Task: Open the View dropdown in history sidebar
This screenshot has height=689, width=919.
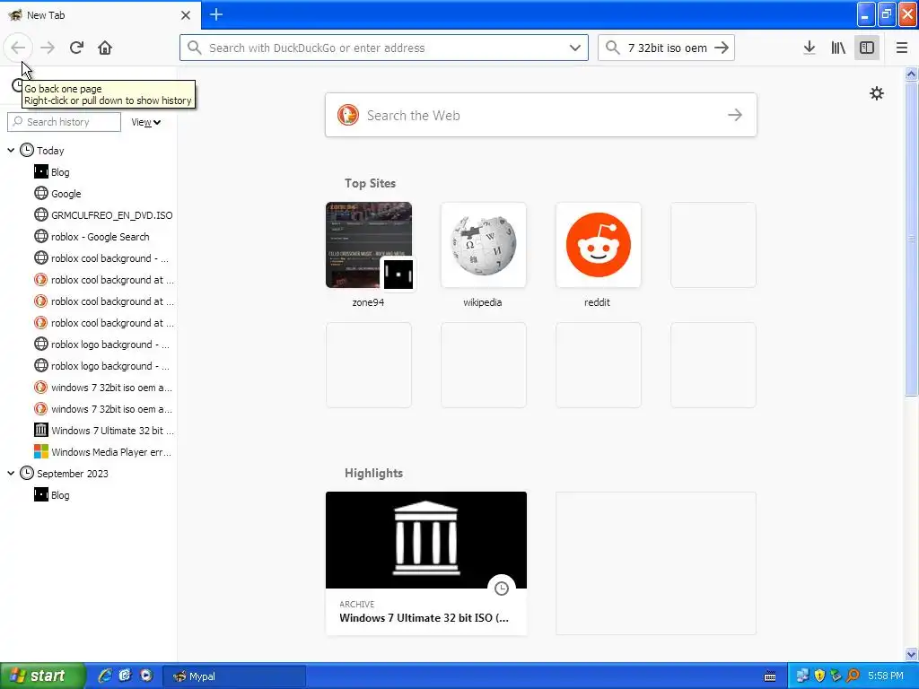Action: point(145,122)
